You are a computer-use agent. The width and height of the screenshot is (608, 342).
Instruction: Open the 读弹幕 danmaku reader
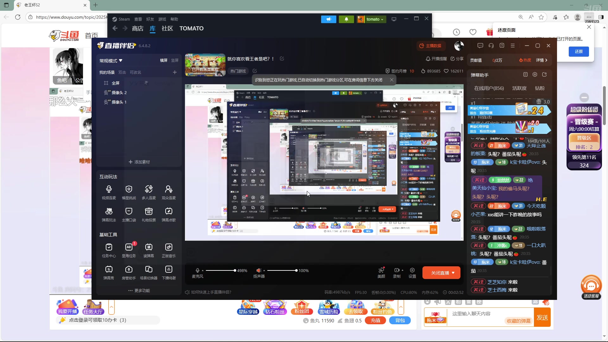[149, 250]
